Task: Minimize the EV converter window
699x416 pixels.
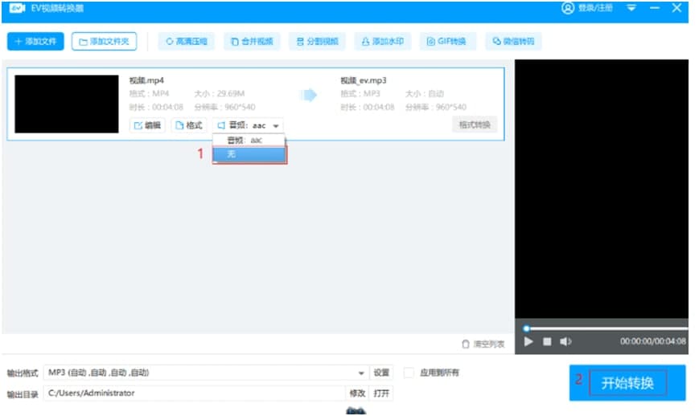Action: (x=655, y=8)
